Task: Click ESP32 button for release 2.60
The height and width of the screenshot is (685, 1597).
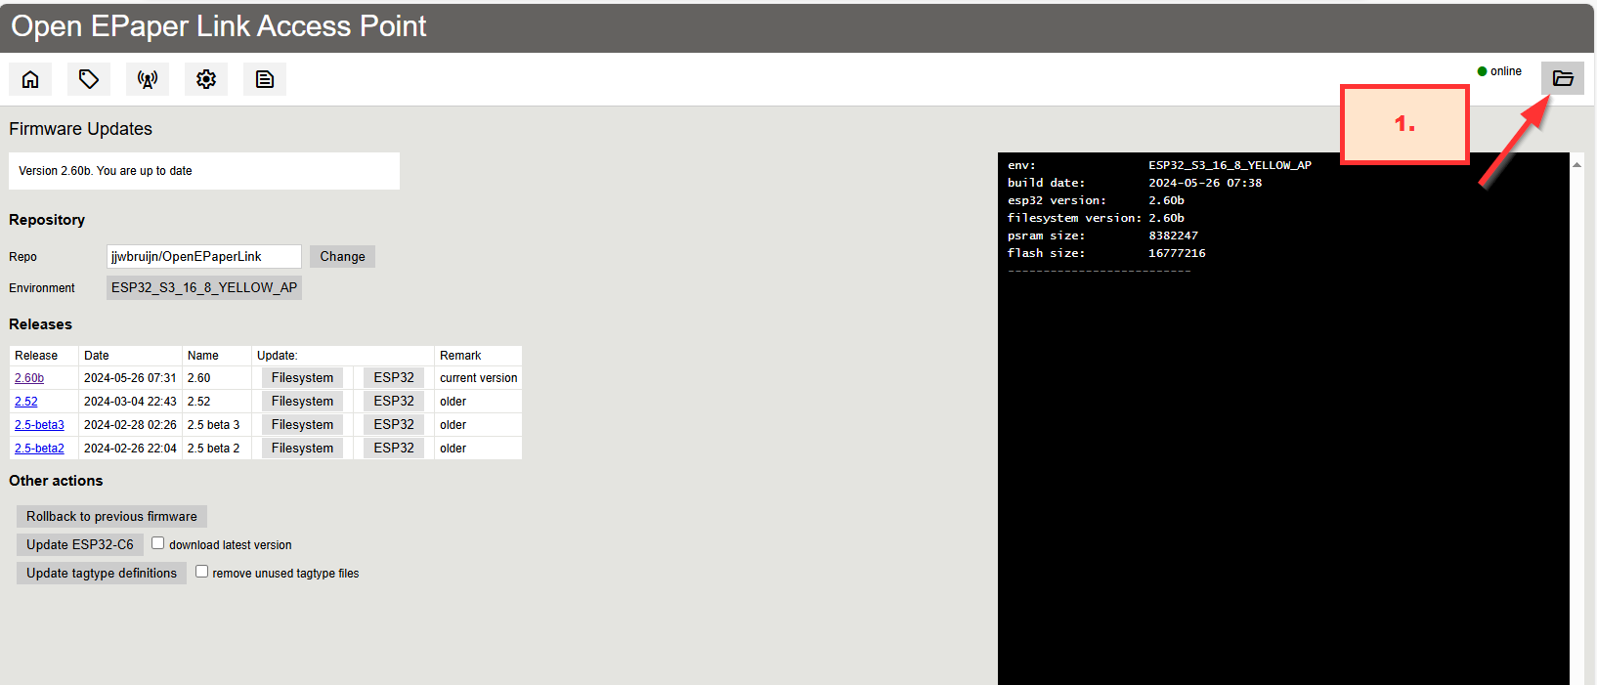Action: click(394, 377)
